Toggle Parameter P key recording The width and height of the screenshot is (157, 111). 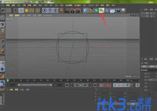(128, 85)
